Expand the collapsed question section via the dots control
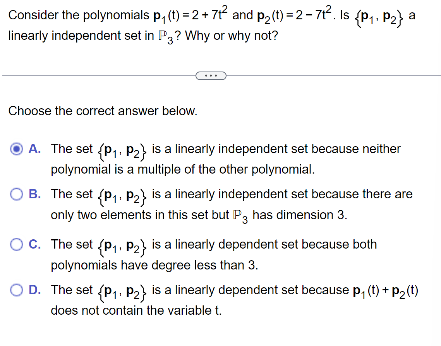The width and height of the screenshot is (441, 346). pos(211,75)
